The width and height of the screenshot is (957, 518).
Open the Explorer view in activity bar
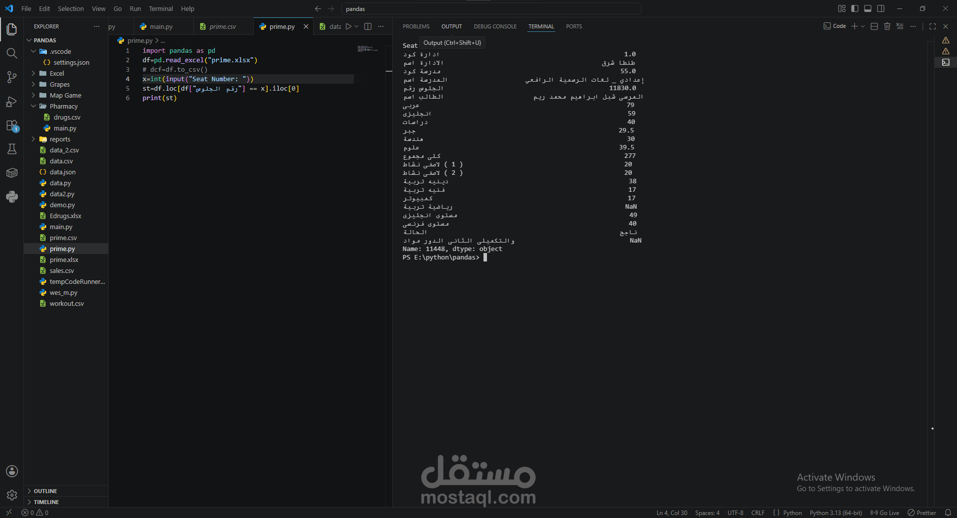[12, 29]
